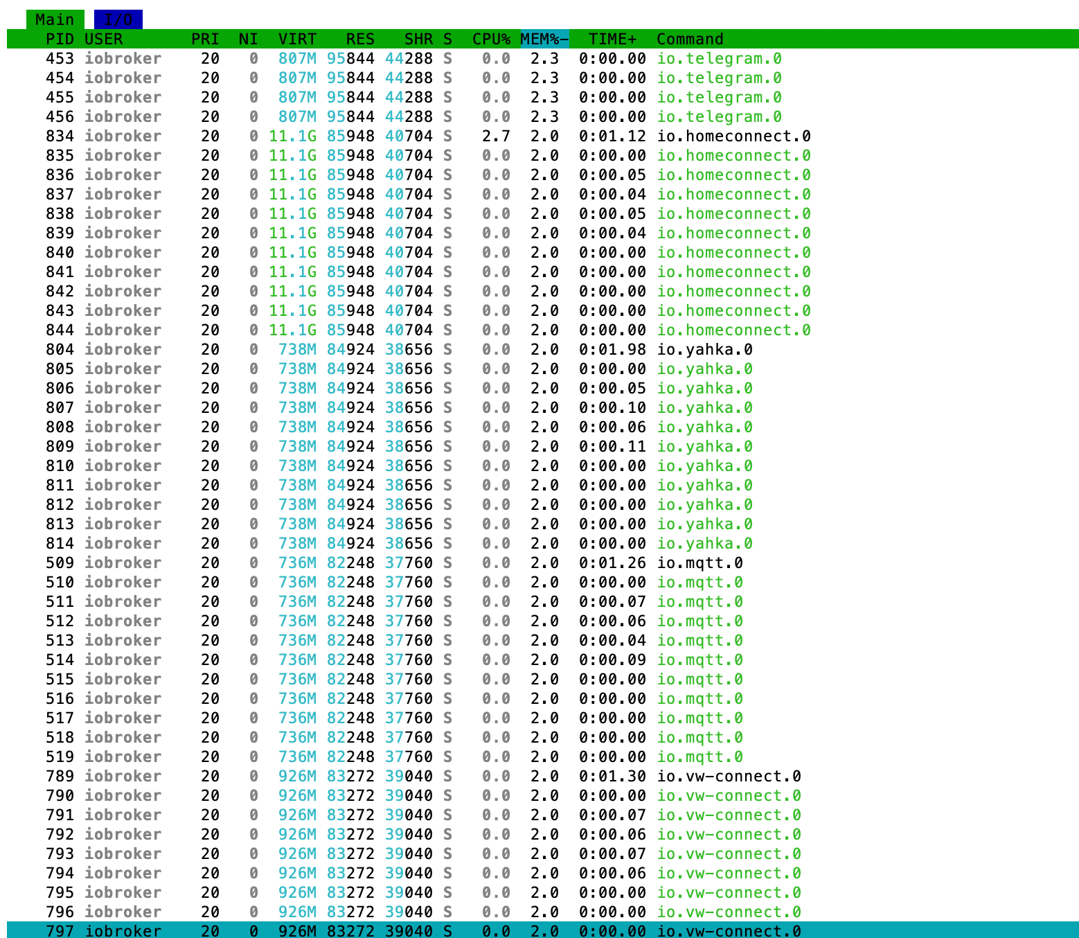Select io.mqtt.0 thread PID 516

[543, 698]
